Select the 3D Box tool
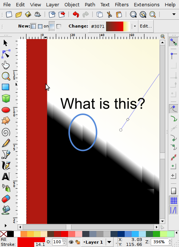Screen dimensions: 179x247 6,99
